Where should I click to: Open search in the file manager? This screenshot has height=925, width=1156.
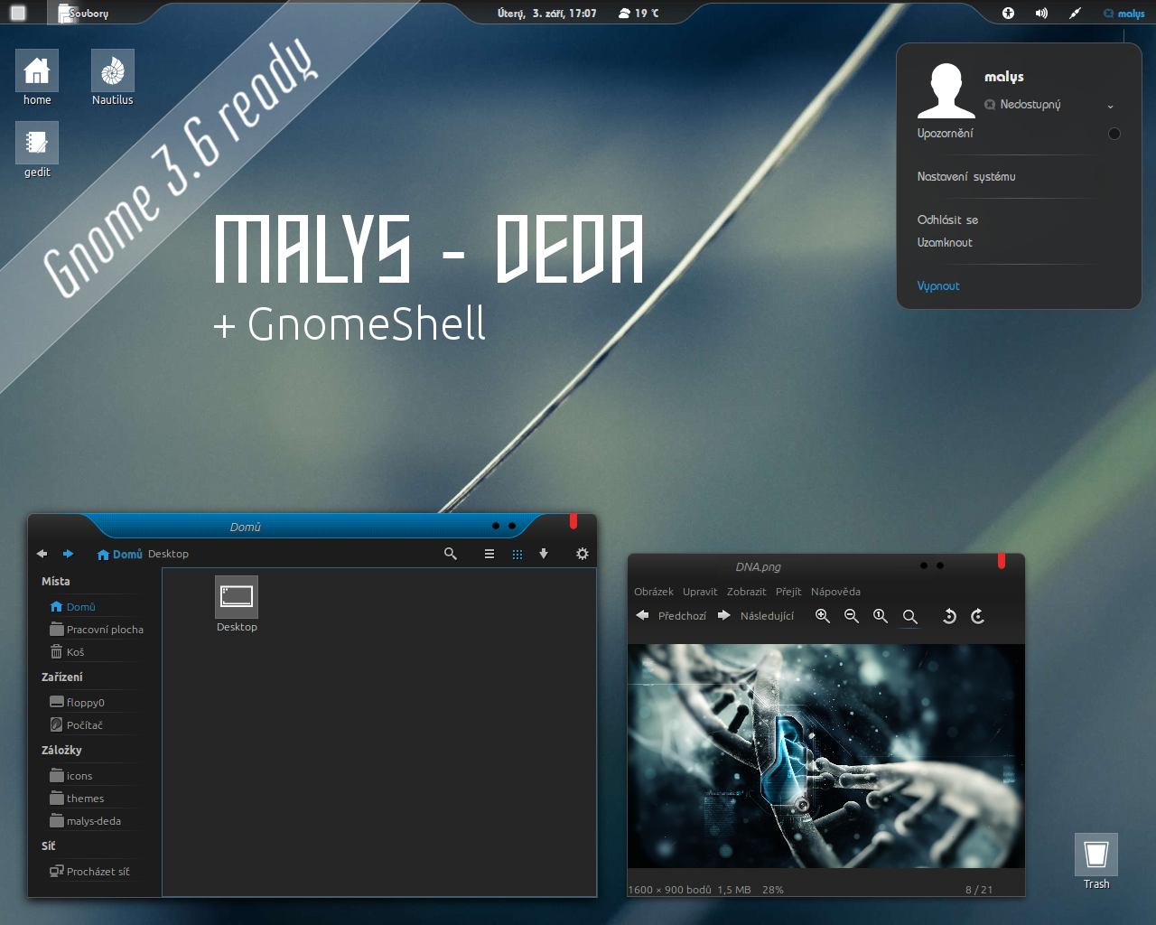tap(450, 554)
